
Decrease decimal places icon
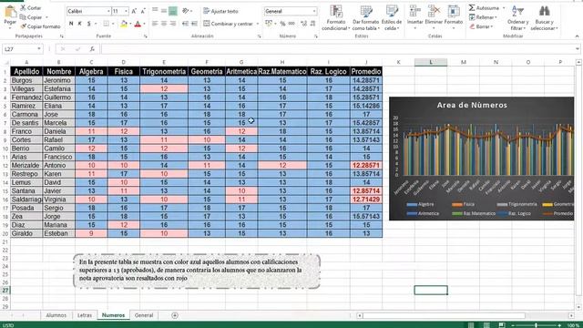[x=313, y=24]
